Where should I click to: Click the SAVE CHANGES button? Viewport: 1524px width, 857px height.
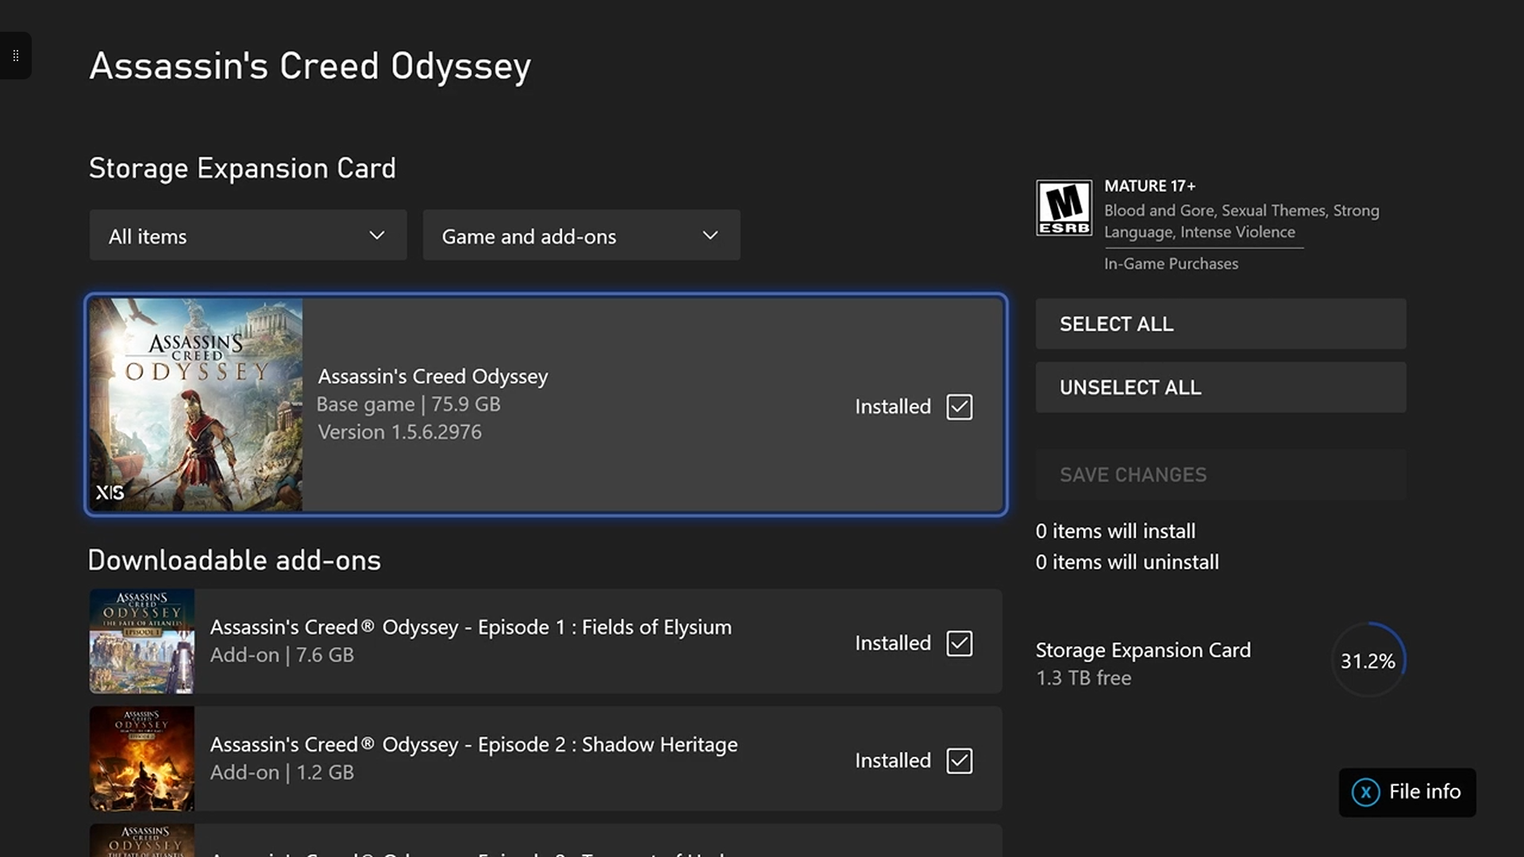coord(1220,475)
